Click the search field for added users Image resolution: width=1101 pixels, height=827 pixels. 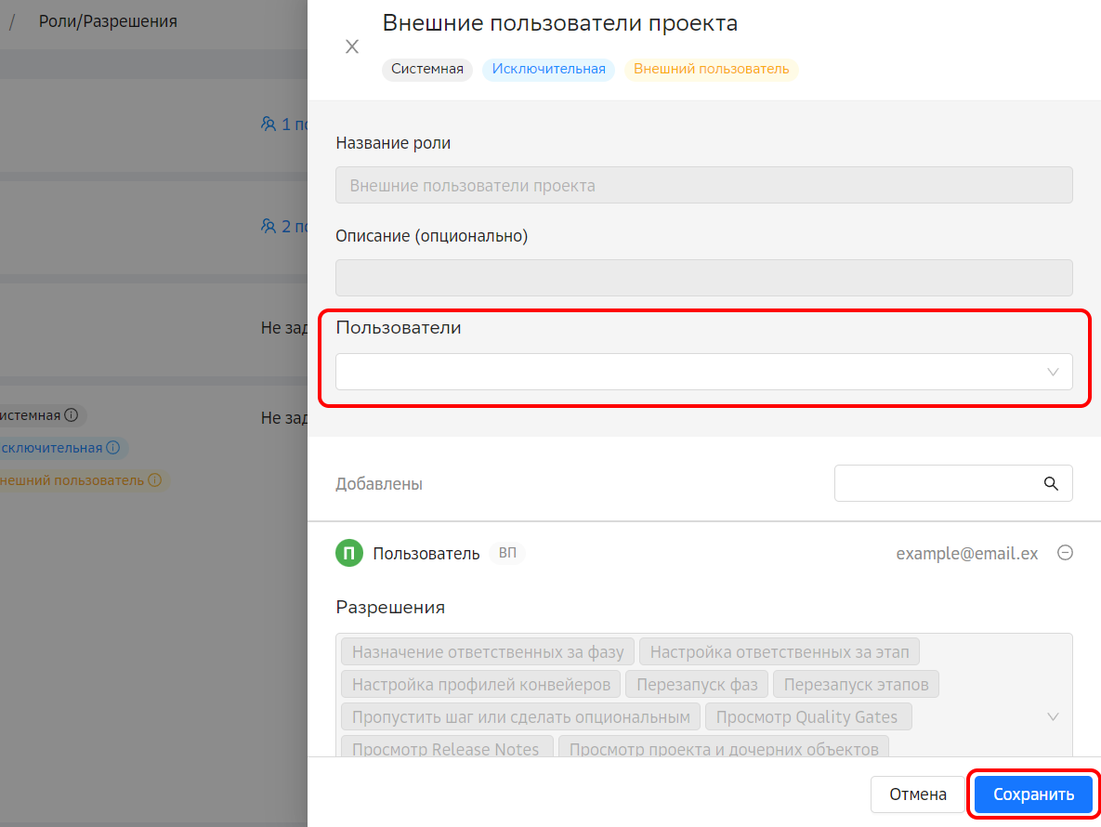point(938,483)
